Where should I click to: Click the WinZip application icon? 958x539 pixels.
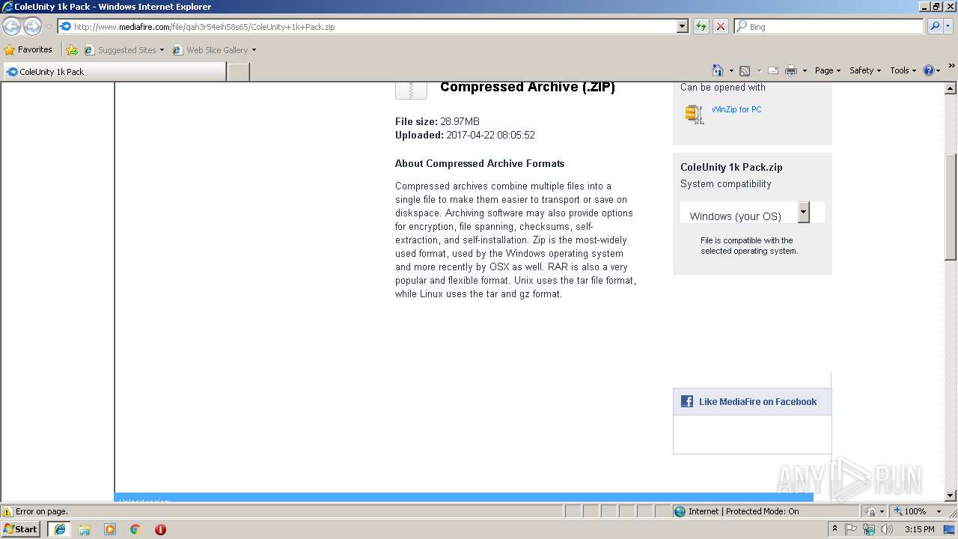pos(695,114)
